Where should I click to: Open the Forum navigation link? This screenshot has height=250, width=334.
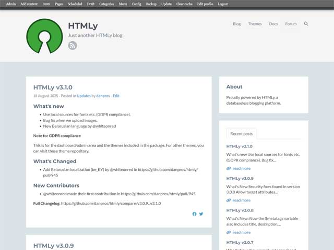pos(291,24)
